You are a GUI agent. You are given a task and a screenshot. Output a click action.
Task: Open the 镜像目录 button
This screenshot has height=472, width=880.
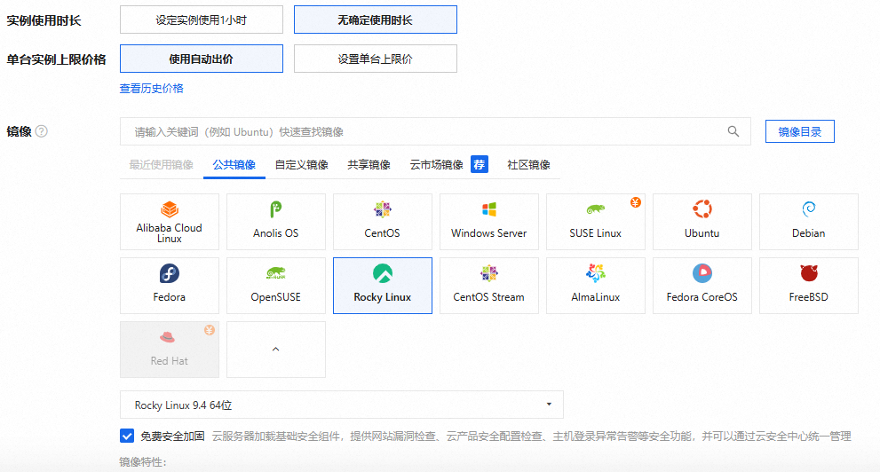tap(800, 131)
